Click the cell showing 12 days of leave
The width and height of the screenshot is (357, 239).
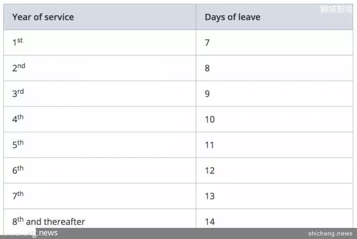click(274, 170)
